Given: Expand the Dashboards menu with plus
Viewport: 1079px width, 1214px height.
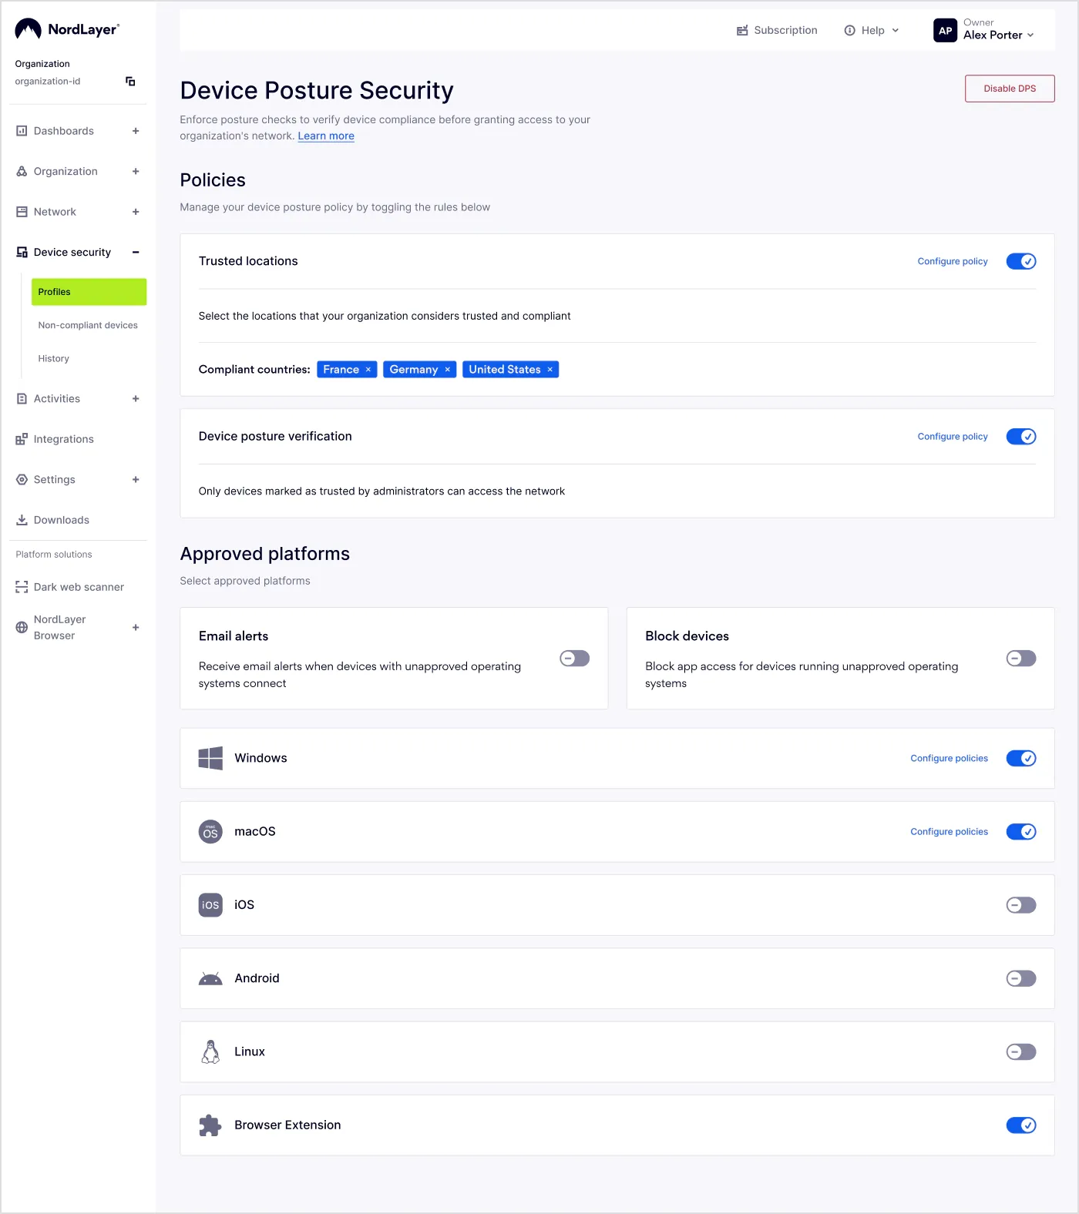Looking at the screenshot, I should [136, 131].
